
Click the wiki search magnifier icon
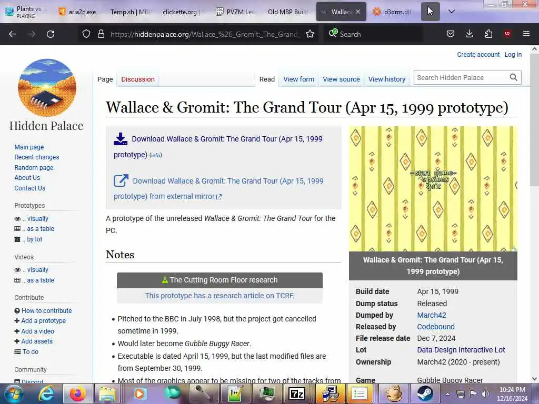coord(514,78)
